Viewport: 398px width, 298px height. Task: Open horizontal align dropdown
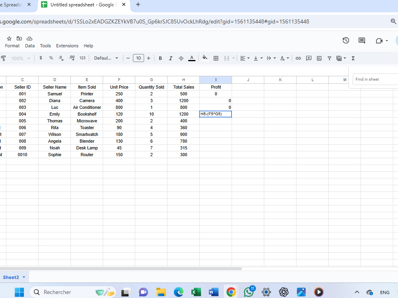(x=245, y=58)
